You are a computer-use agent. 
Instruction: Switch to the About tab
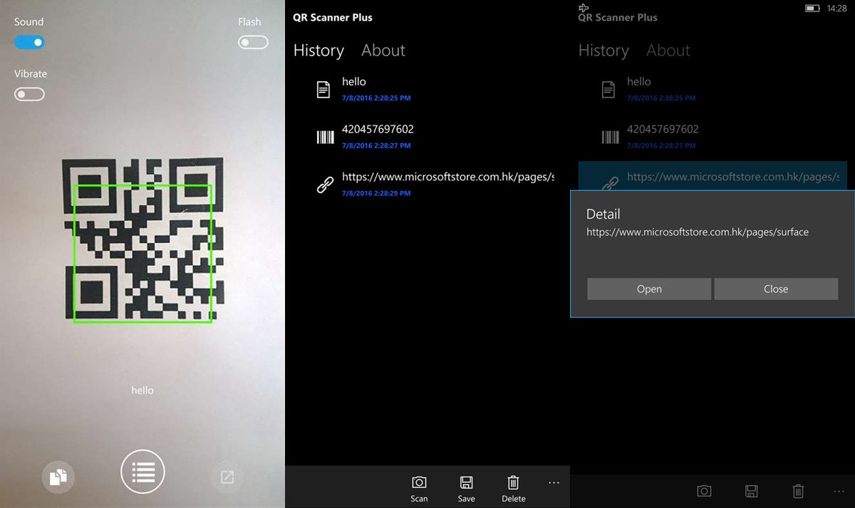click(x=383, y=51)
